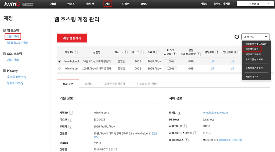The image size is (275, 152).
Task: Open the 컨텐츠 top menu
Action: click(71, 4)
